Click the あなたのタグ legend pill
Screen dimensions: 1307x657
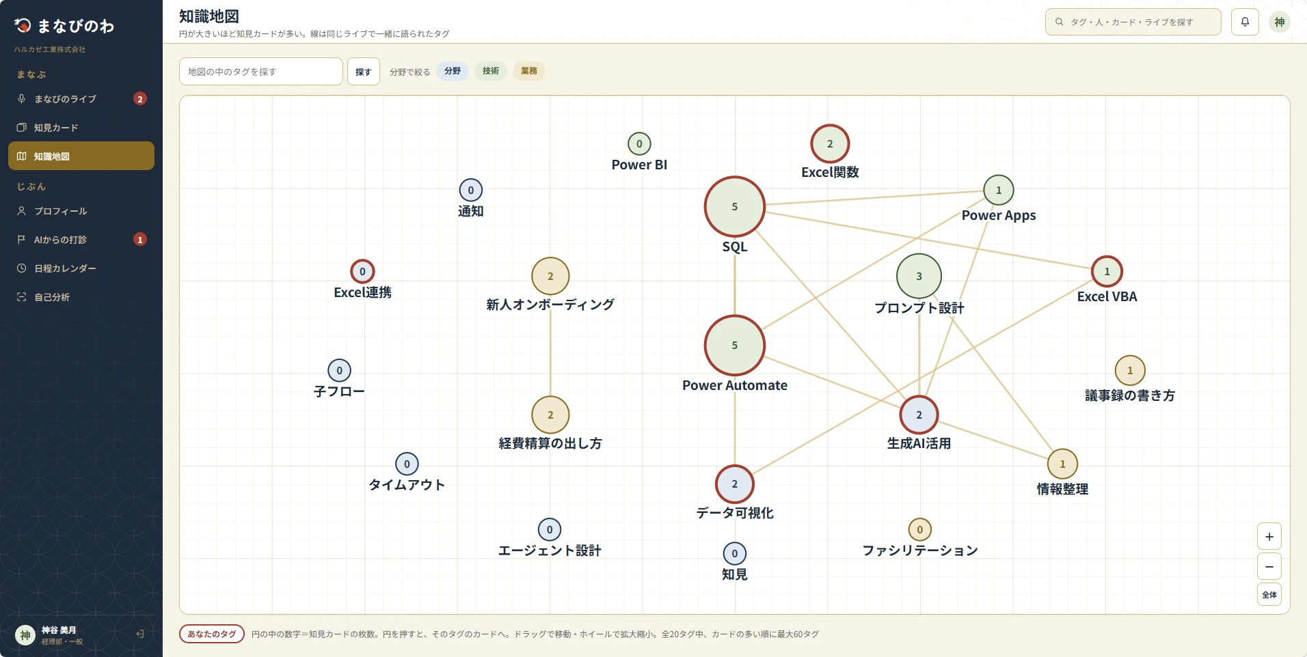tap(212, 634)
